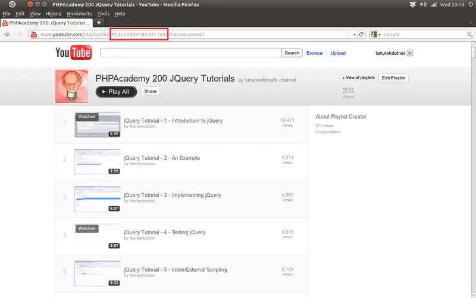
Task: Click the Share button
Action: tap(151, 91)
